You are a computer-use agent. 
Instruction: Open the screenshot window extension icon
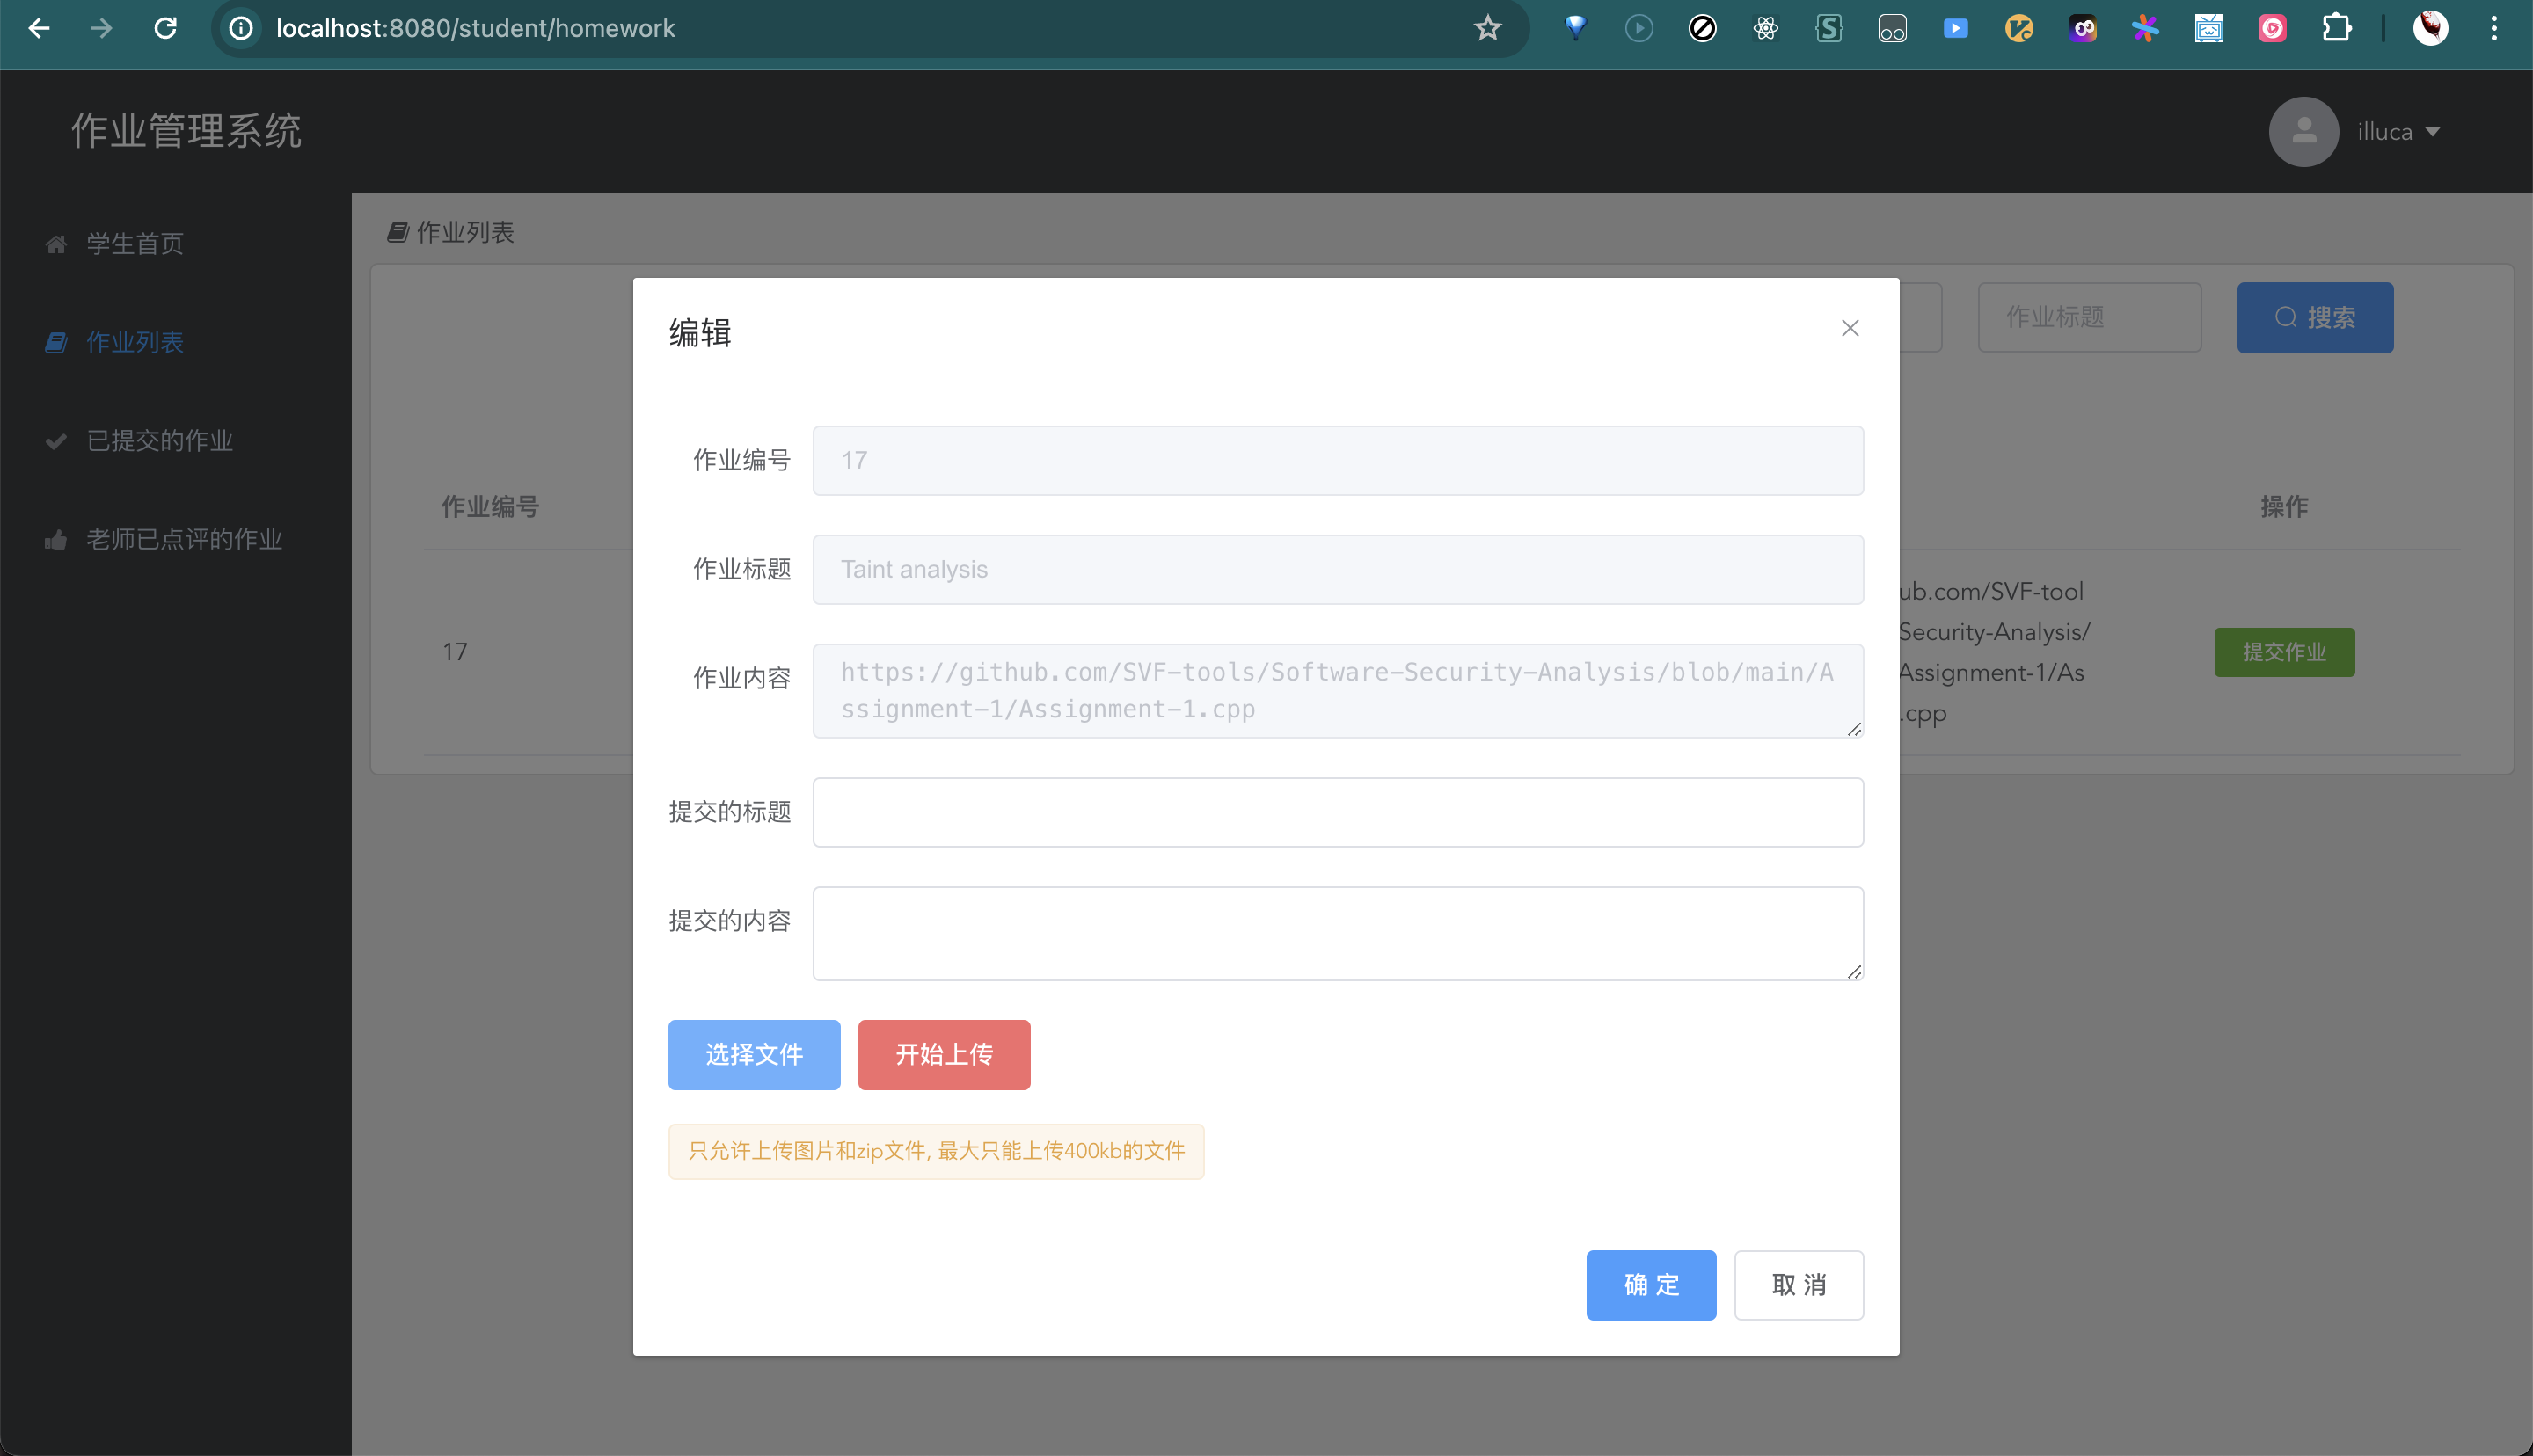click(2209, 28)
